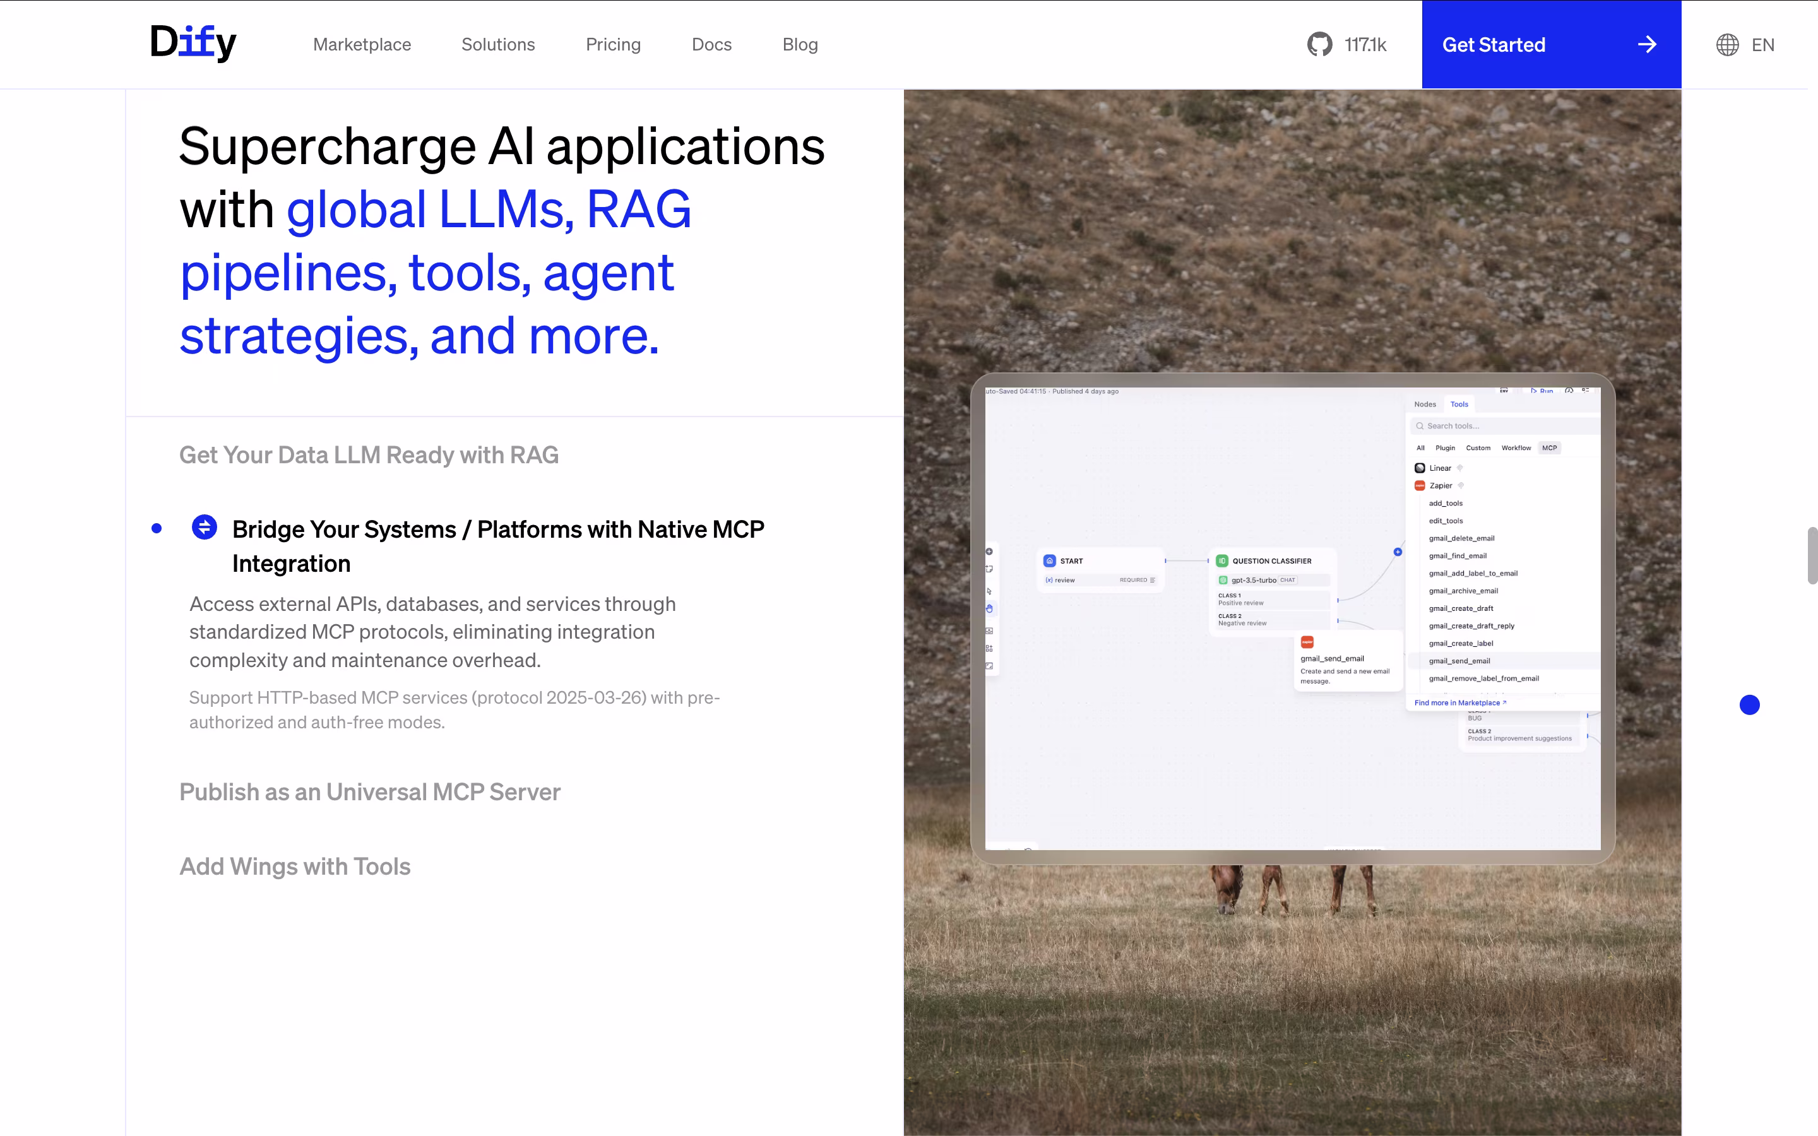Click the globe language icon

click(x=1727, y=44)
